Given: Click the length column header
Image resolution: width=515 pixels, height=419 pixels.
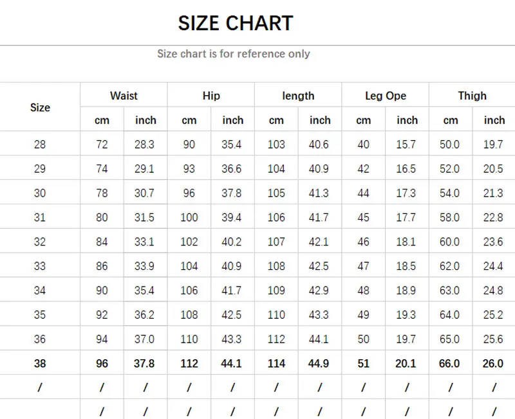Looking at the screenshot, I should click(298, 96).
